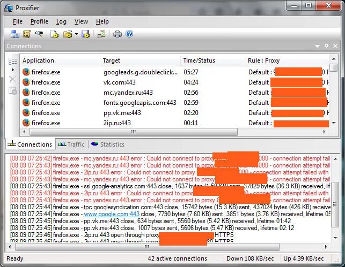Select the pp.vk.me:443 connection row
The image size is (345, 267).
[x=175, y=113]
